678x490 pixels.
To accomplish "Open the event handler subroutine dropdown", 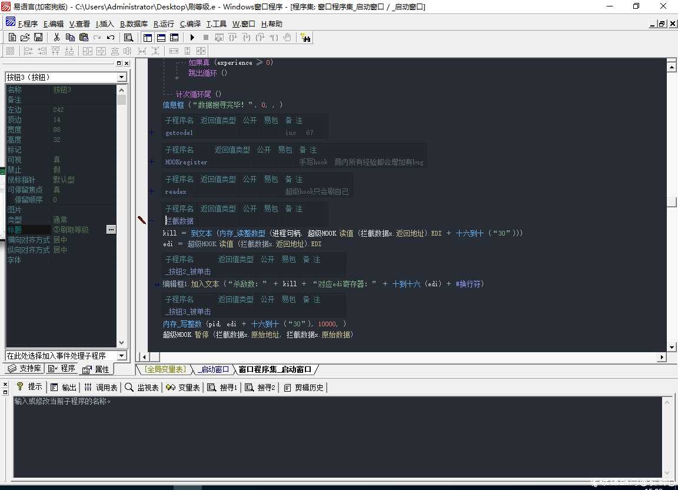I will [121, 355].
